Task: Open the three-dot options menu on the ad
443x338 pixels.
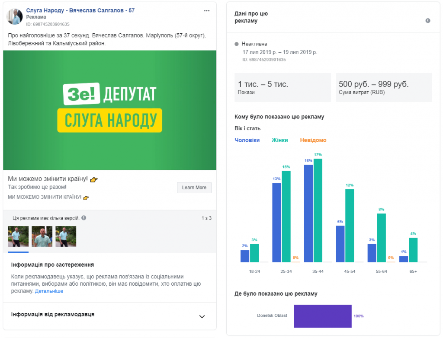Action: [x=207, y=11]
